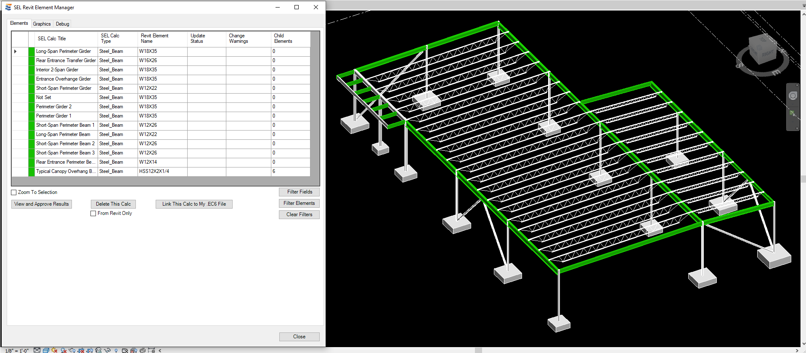The width and height of the screenshot is (806, 353).
Task: Enable the Zoom To Selection checkbox
Action: click(x=14, y=192)
